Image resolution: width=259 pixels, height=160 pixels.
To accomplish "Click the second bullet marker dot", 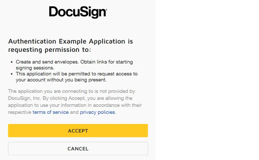I will coord(11,74).
